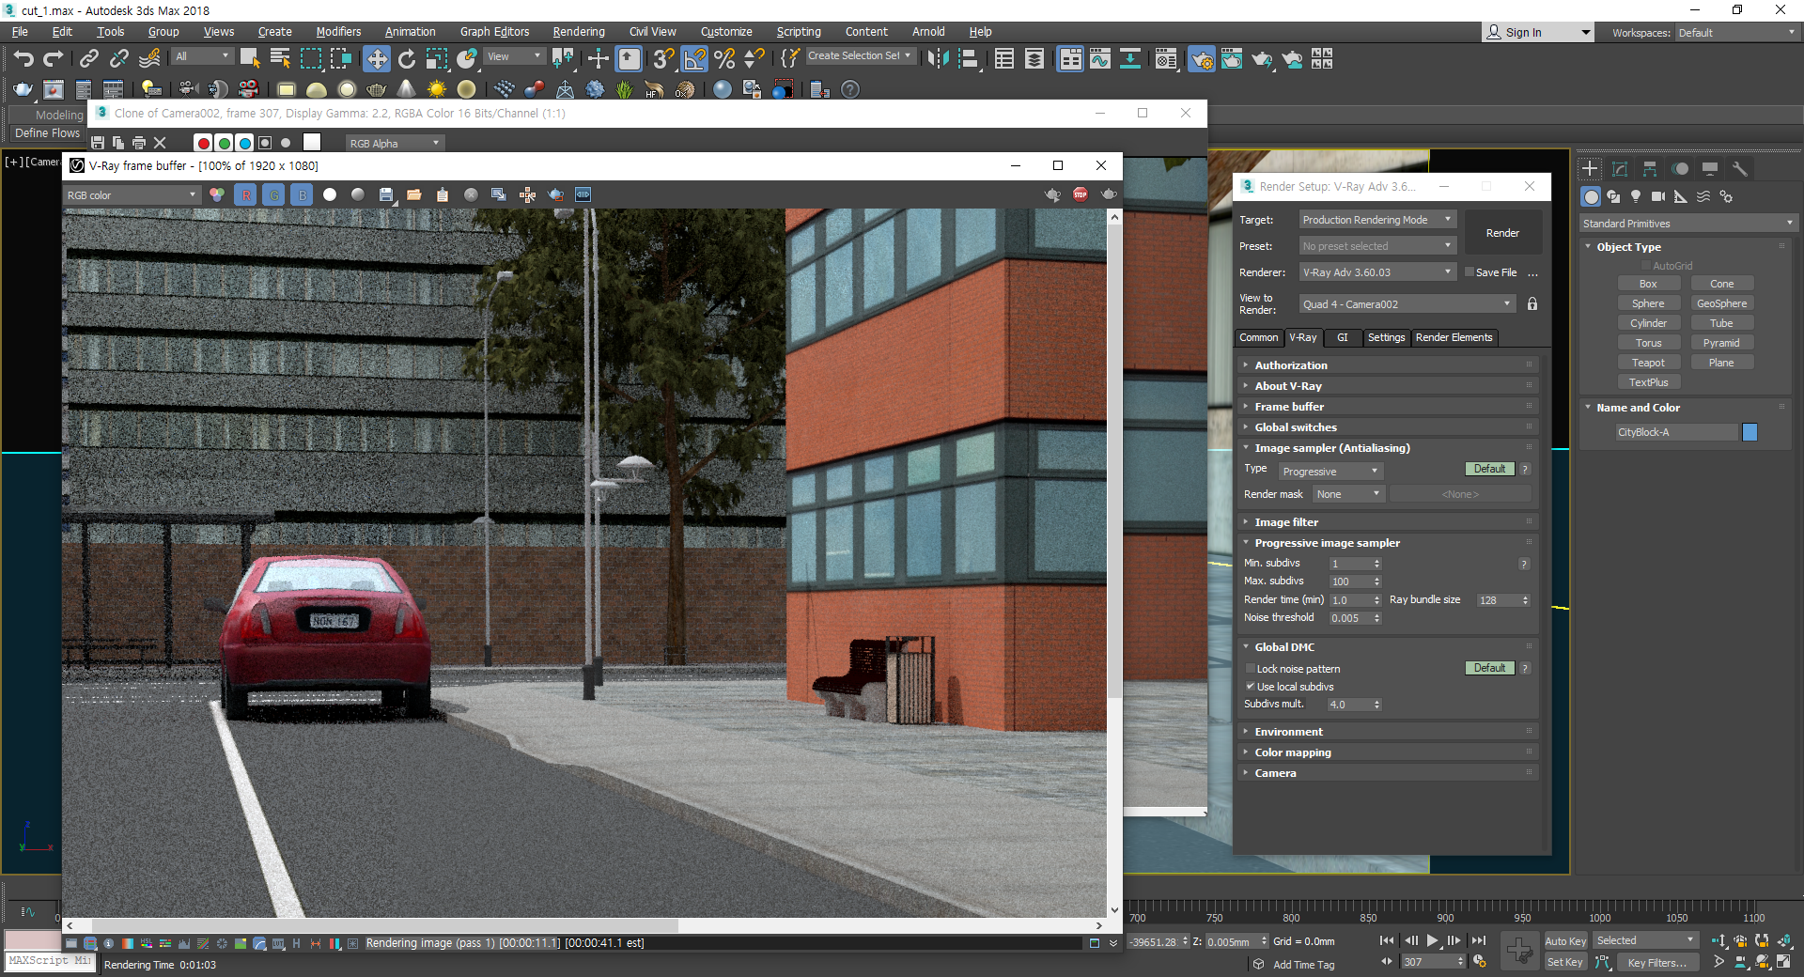Toggle the alpha channel in the Camera002 clone window
The width and height of the screenshot is (1804, 977).
click(266, 143)
